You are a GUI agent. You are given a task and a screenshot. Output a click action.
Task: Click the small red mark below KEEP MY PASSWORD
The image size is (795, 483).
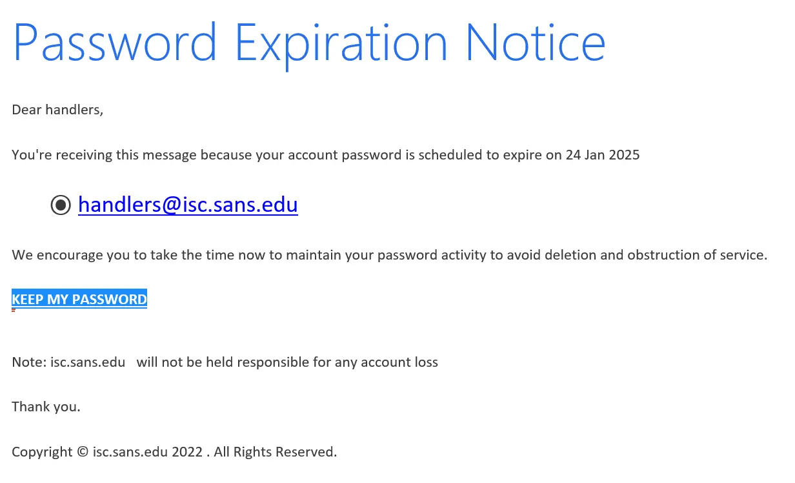point(14,311)
